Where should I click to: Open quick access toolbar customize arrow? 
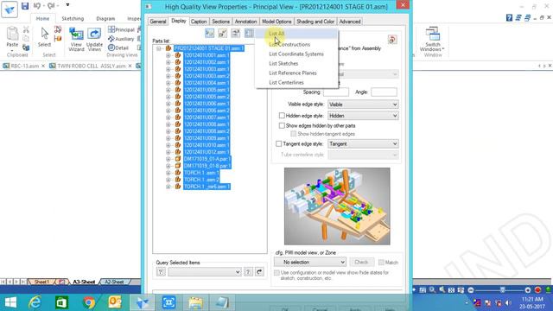67,5
